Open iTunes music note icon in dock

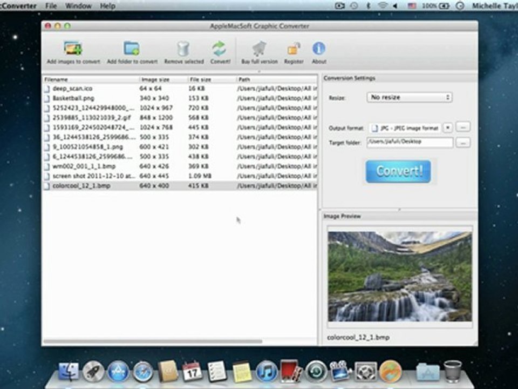click(x=266, y=371)
